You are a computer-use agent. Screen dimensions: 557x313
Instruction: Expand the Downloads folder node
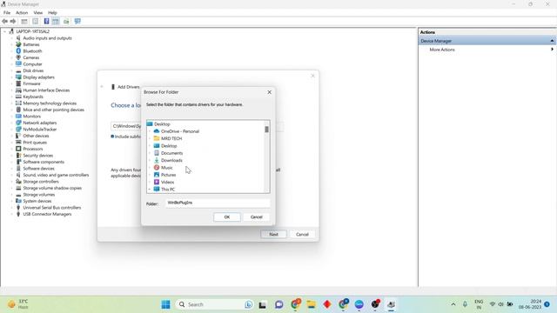pyautogui.click(x=150, y=160)
